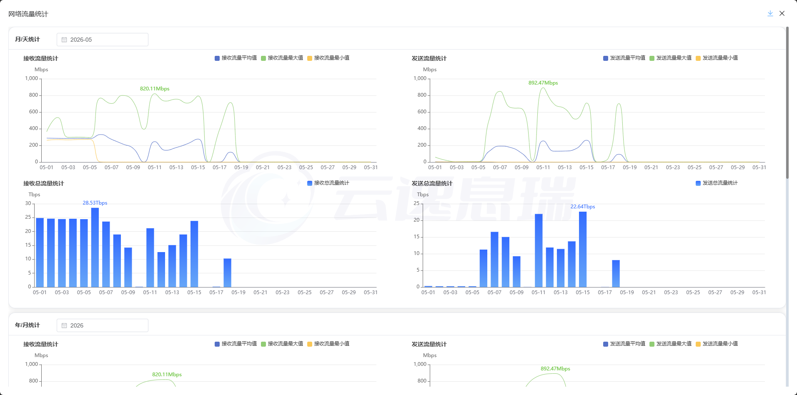The width and height of the screenshot is (797, 395).
Task: Toggle 接收流量最大值 legend in 年/月统计 section
Action: [x=282, y=344]
